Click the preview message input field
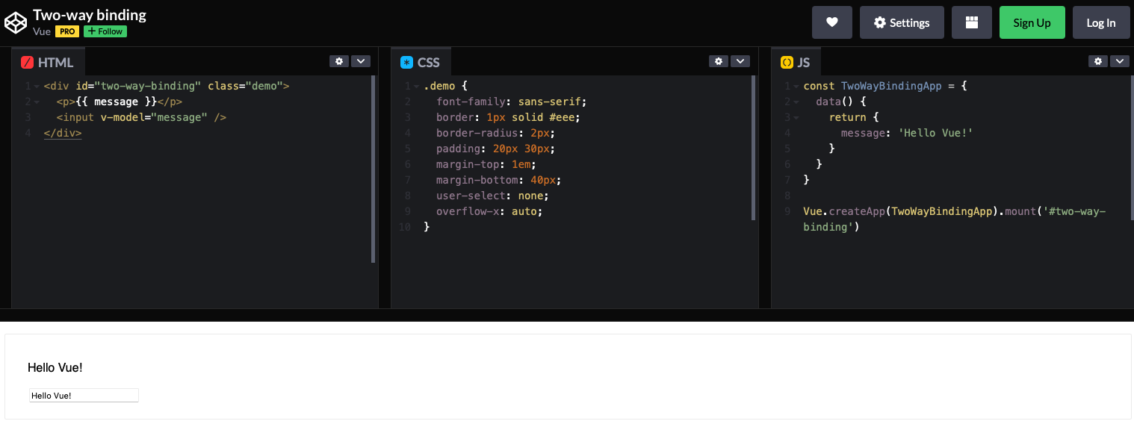This screenshot has height=424, width=1134. (x=84, y=396)
